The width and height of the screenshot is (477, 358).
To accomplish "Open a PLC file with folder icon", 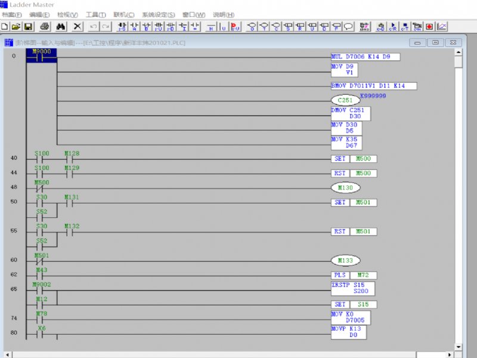I will (x=16, y=26).
